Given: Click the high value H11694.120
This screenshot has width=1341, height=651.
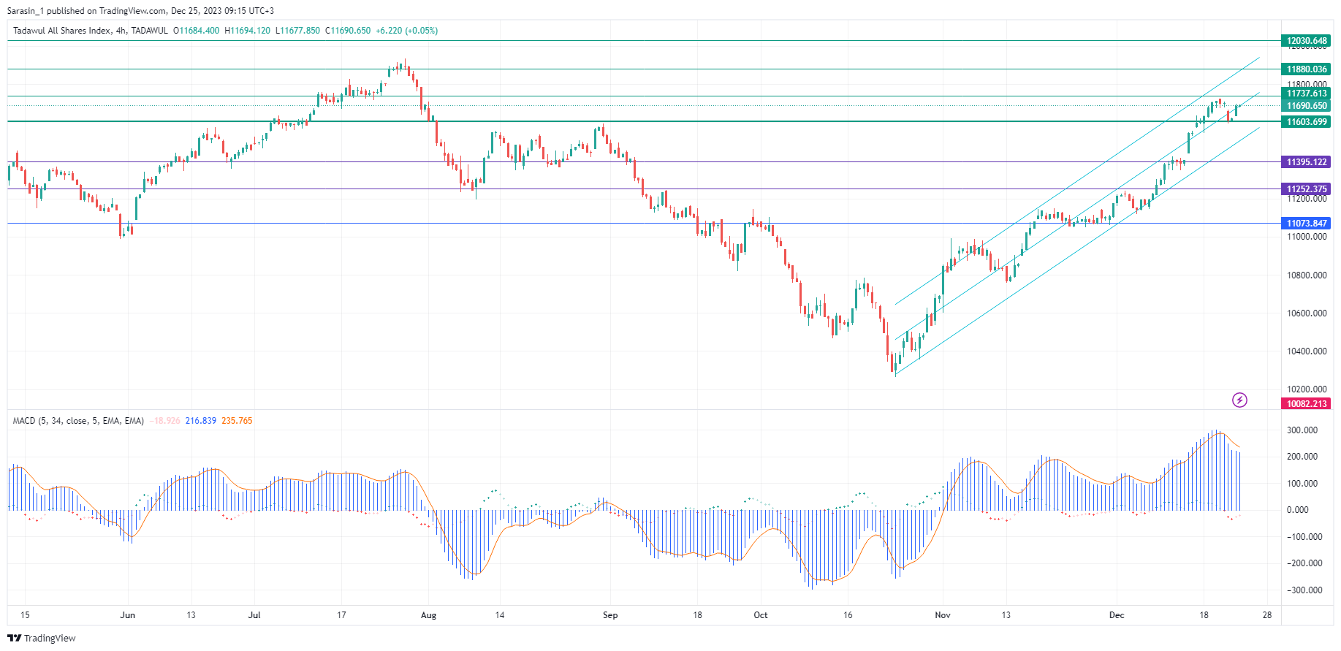Looking at the screenshot, I should (247, 31).
